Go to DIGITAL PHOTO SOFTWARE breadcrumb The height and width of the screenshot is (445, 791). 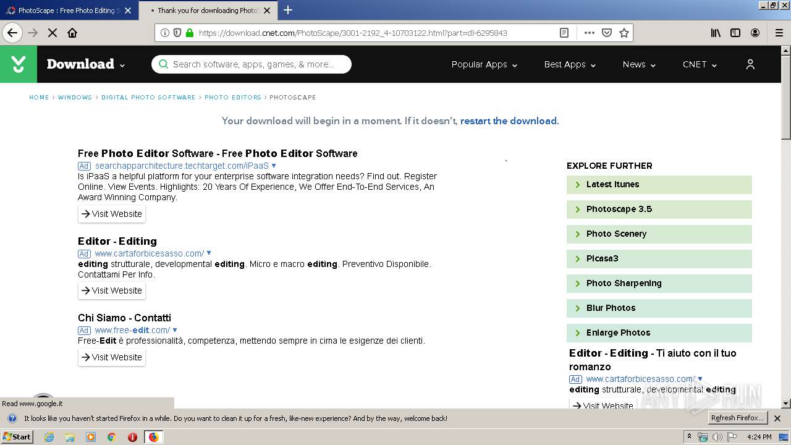click(x=148, y=98)
